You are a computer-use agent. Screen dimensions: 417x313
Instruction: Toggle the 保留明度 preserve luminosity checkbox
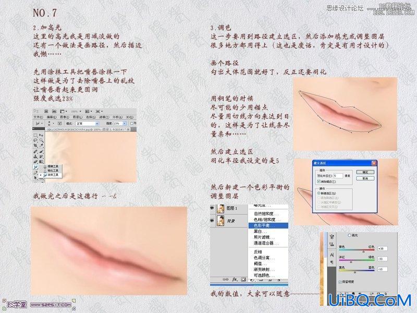pyautogui.click(x=340, y=282)
